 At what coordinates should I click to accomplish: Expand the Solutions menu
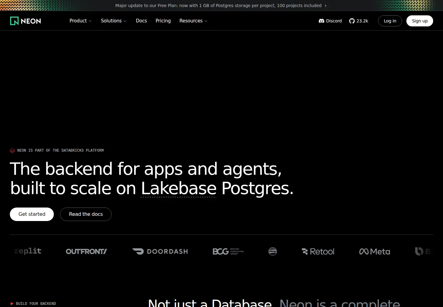tap(114, 21)
